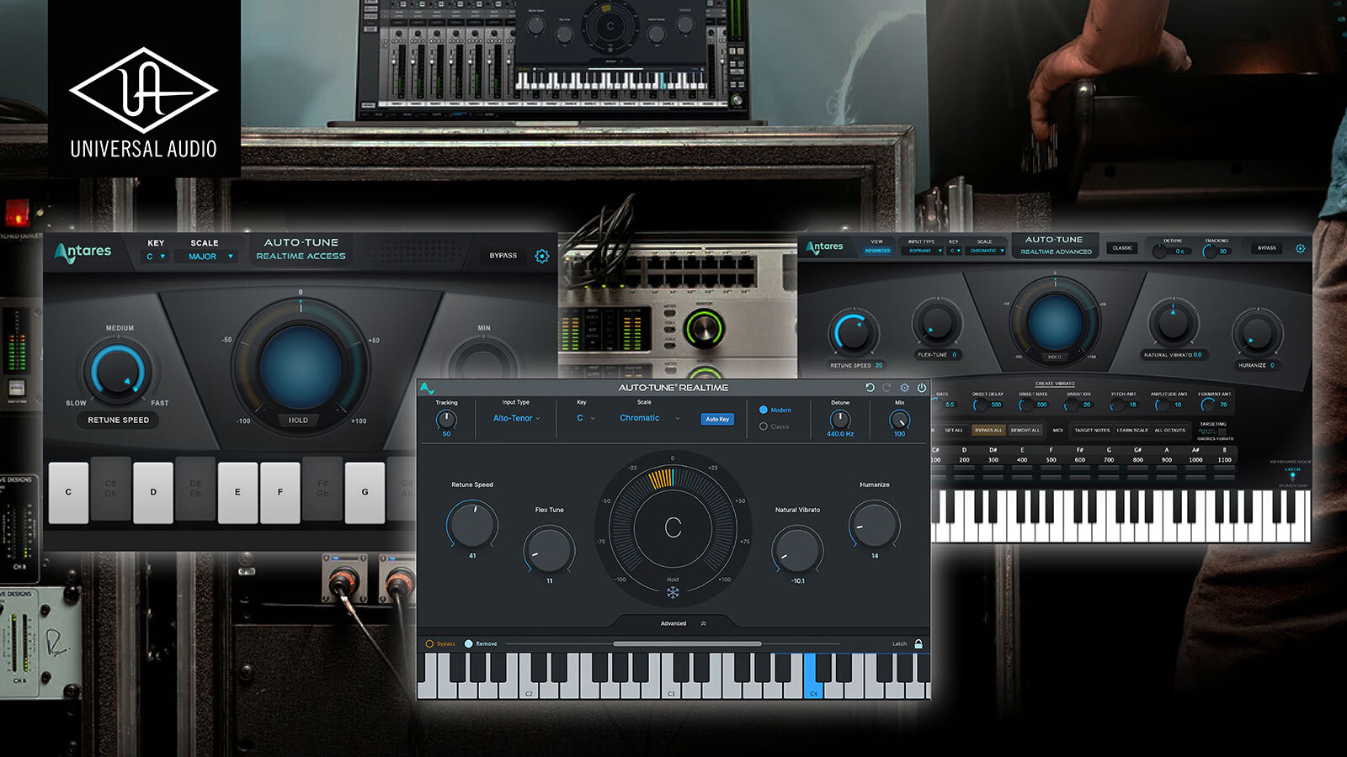Select the Modern mode radio button
The height and width of the screenshot is (757, 1347).
(x=764, y=410)
